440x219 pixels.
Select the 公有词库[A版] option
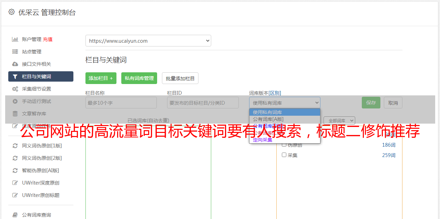coord(285,119)
